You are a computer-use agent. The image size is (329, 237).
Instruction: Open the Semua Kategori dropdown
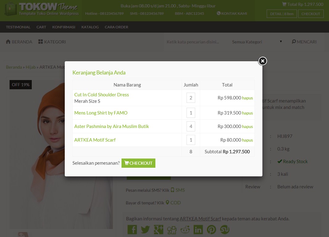coord(257,42)
